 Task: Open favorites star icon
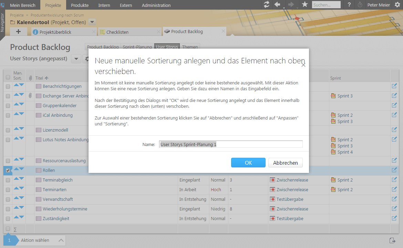304,5
